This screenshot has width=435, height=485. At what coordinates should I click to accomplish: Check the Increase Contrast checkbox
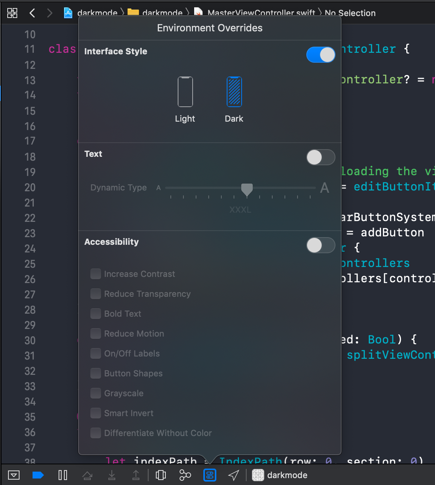[96, 274]
